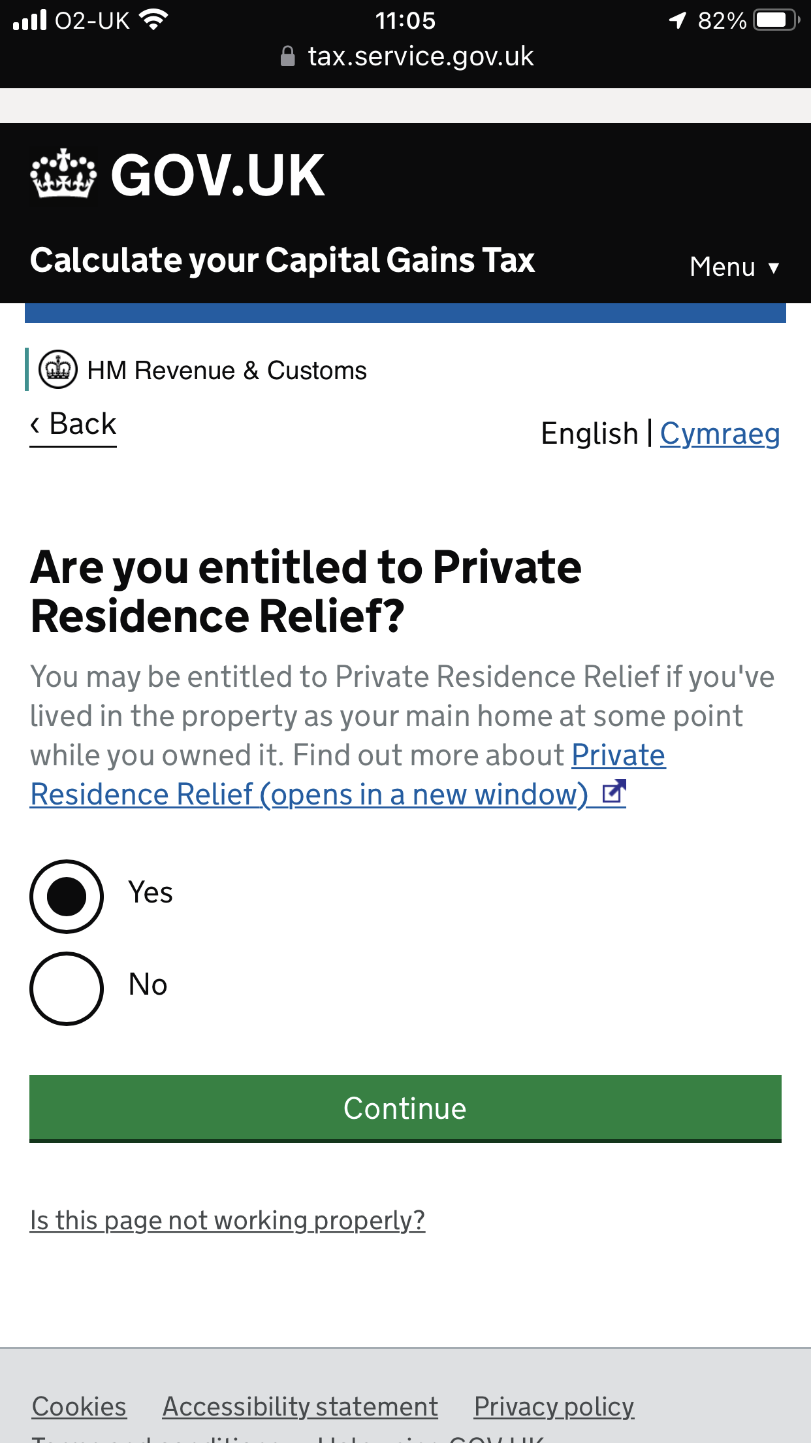Tap the location arrow status icon
The width and height of the screenshot is (811, 1443).
[x=678, y=20]
